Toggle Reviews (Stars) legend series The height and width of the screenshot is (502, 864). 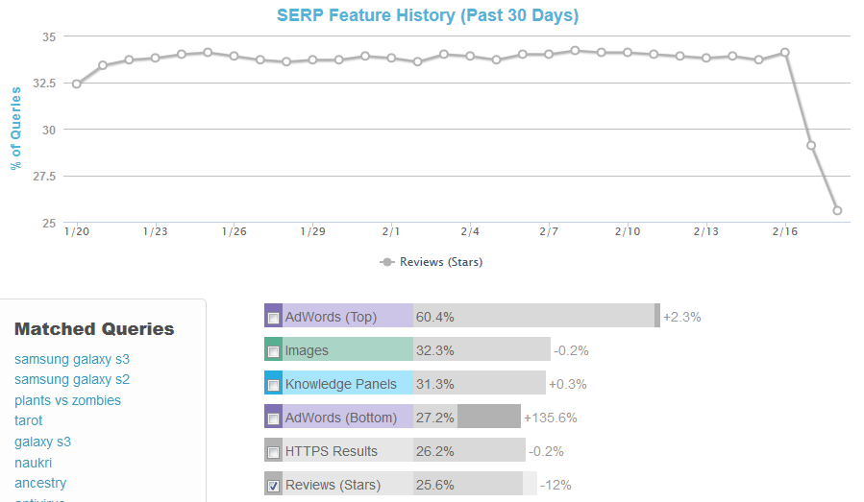432,262
